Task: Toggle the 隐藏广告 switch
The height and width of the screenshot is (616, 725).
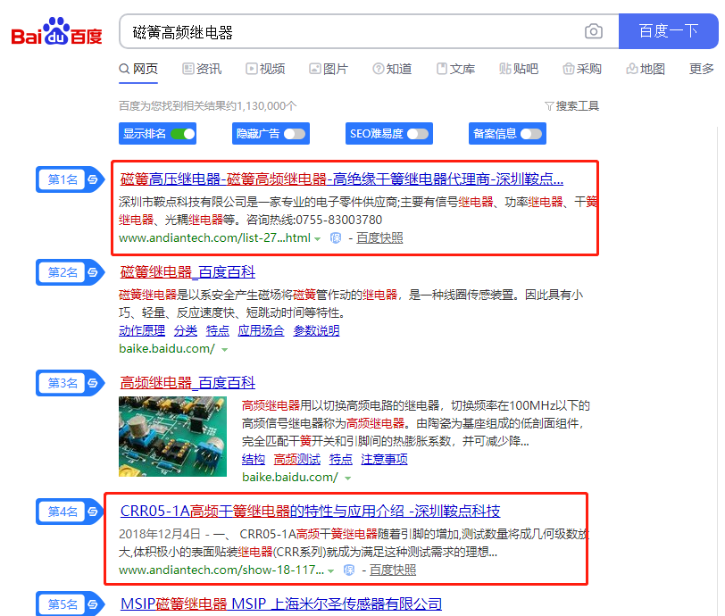Action: click(x=295, y=134)
